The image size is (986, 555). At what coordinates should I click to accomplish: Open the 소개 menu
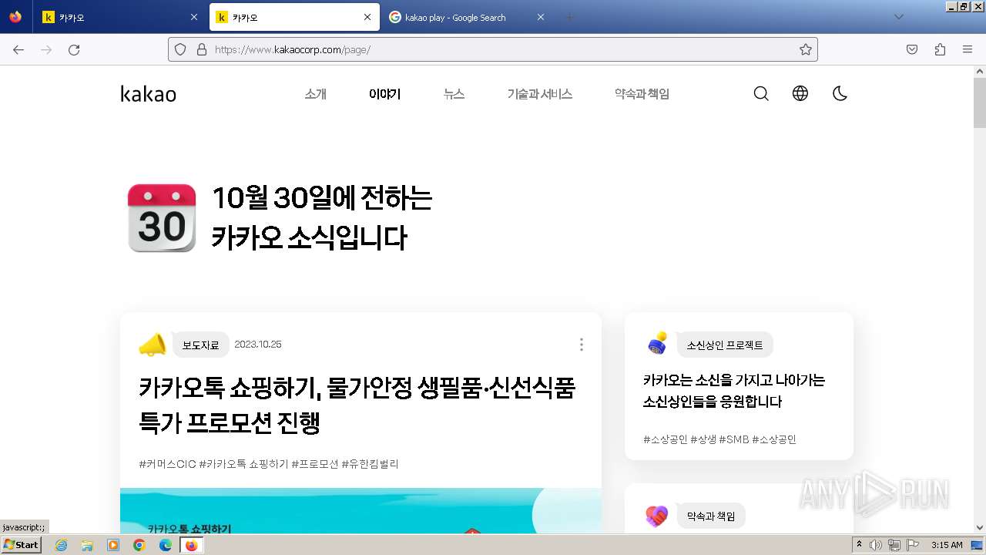tap(316, 94)
